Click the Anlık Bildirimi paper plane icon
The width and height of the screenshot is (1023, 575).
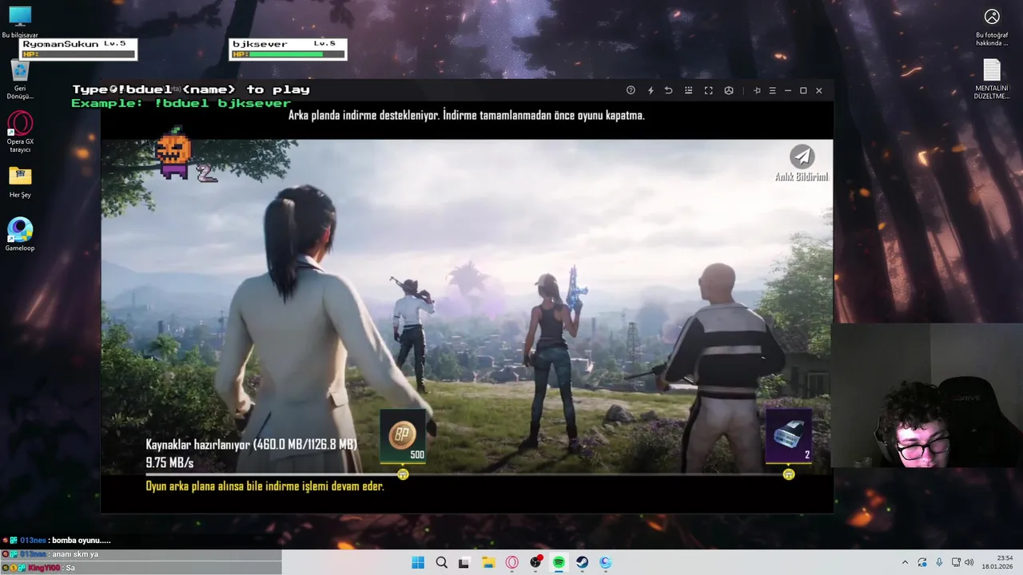pos(802,156)
